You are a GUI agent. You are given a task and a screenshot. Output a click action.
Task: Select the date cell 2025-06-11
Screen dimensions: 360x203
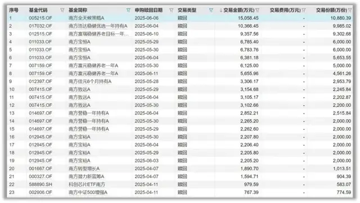pyautogui.click(x=146, y=74)
